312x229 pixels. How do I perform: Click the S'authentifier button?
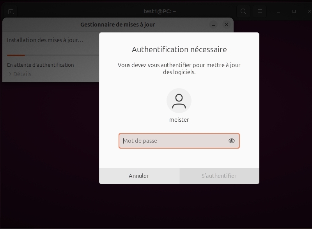tap(219, 176)
